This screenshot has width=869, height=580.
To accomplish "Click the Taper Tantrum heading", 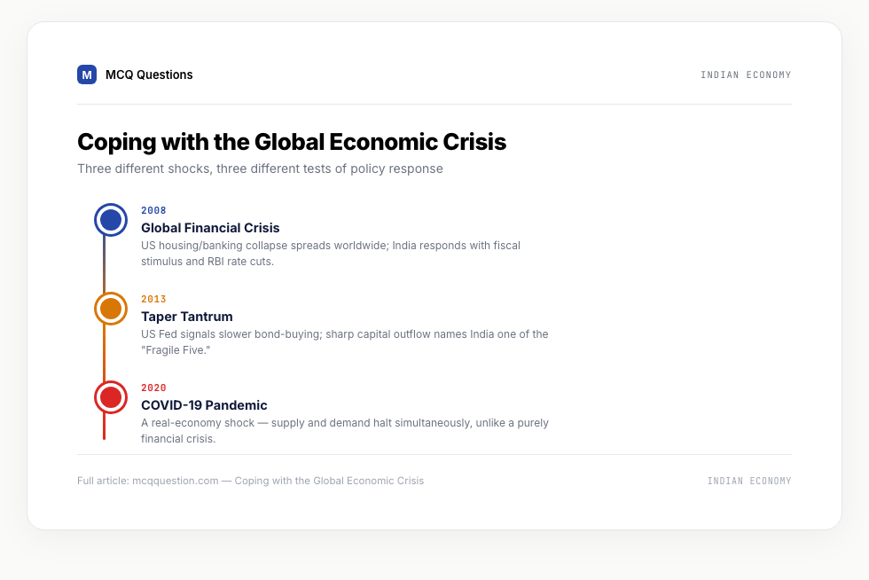I will pos(187,317).
